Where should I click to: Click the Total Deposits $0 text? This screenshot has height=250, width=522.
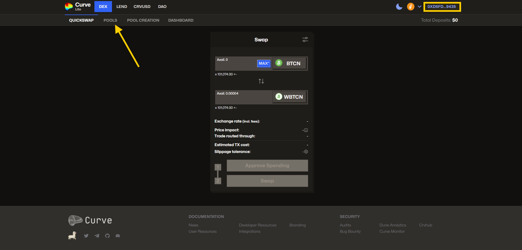439,20
